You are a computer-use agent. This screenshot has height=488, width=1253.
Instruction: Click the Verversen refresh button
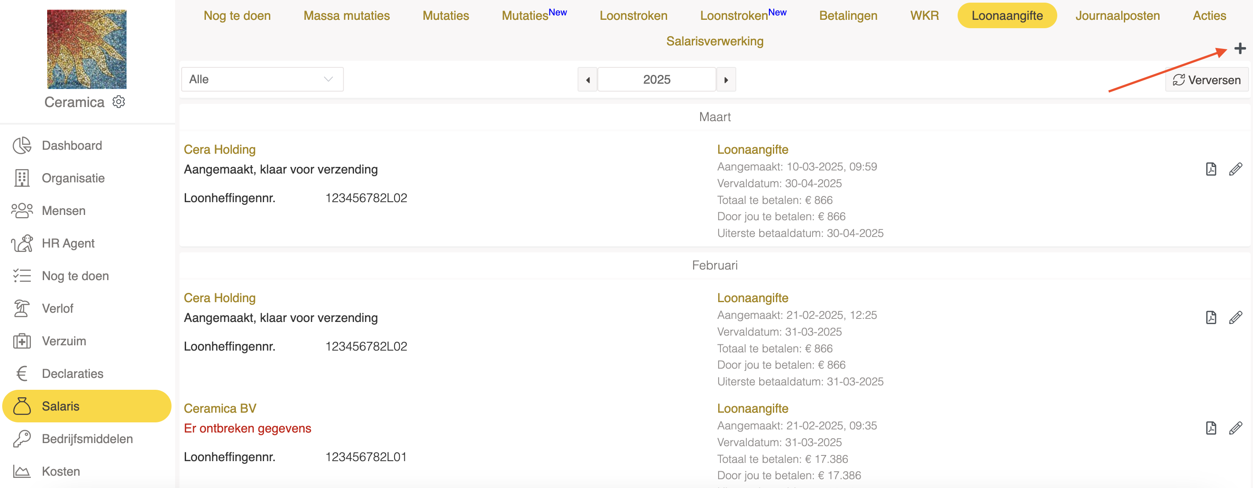tap(1206, 80)
